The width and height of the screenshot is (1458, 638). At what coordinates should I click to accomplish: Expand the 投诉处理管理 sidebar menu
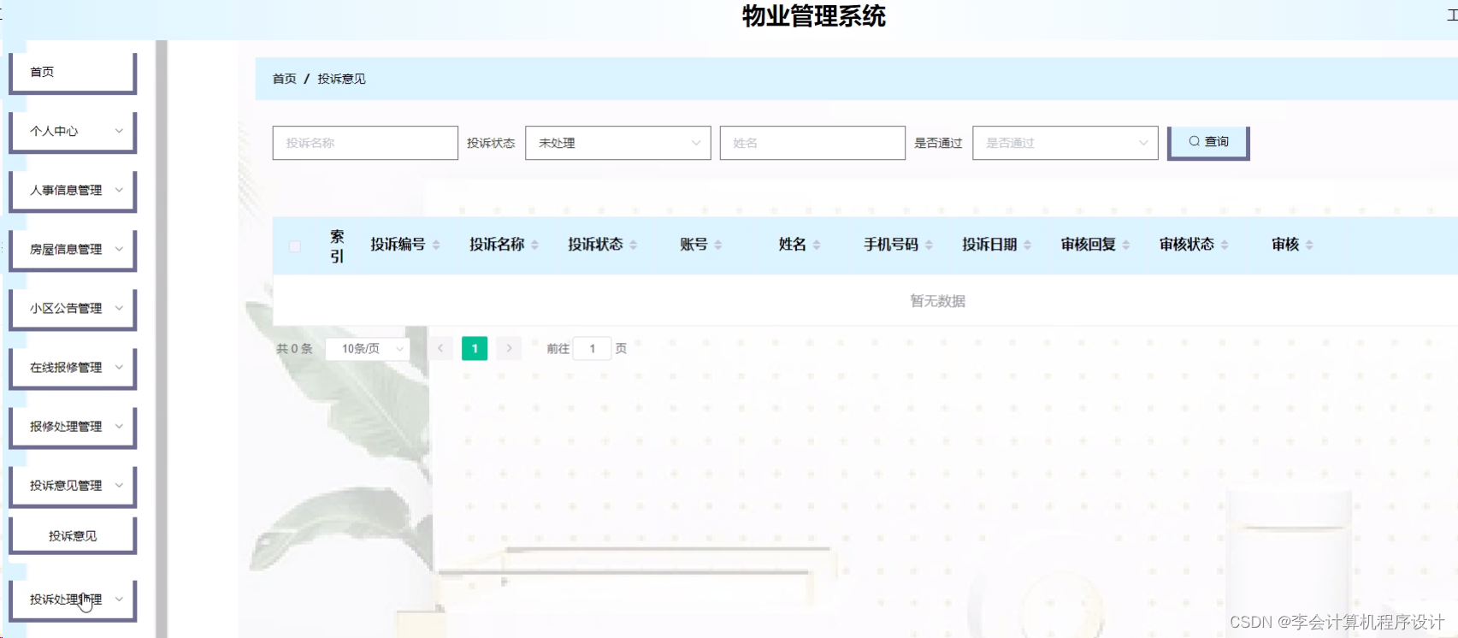73,600
